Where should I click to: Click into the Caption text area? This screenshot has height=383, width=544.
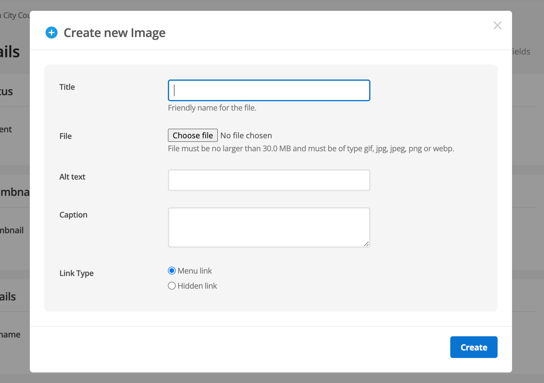click(269, 227)
